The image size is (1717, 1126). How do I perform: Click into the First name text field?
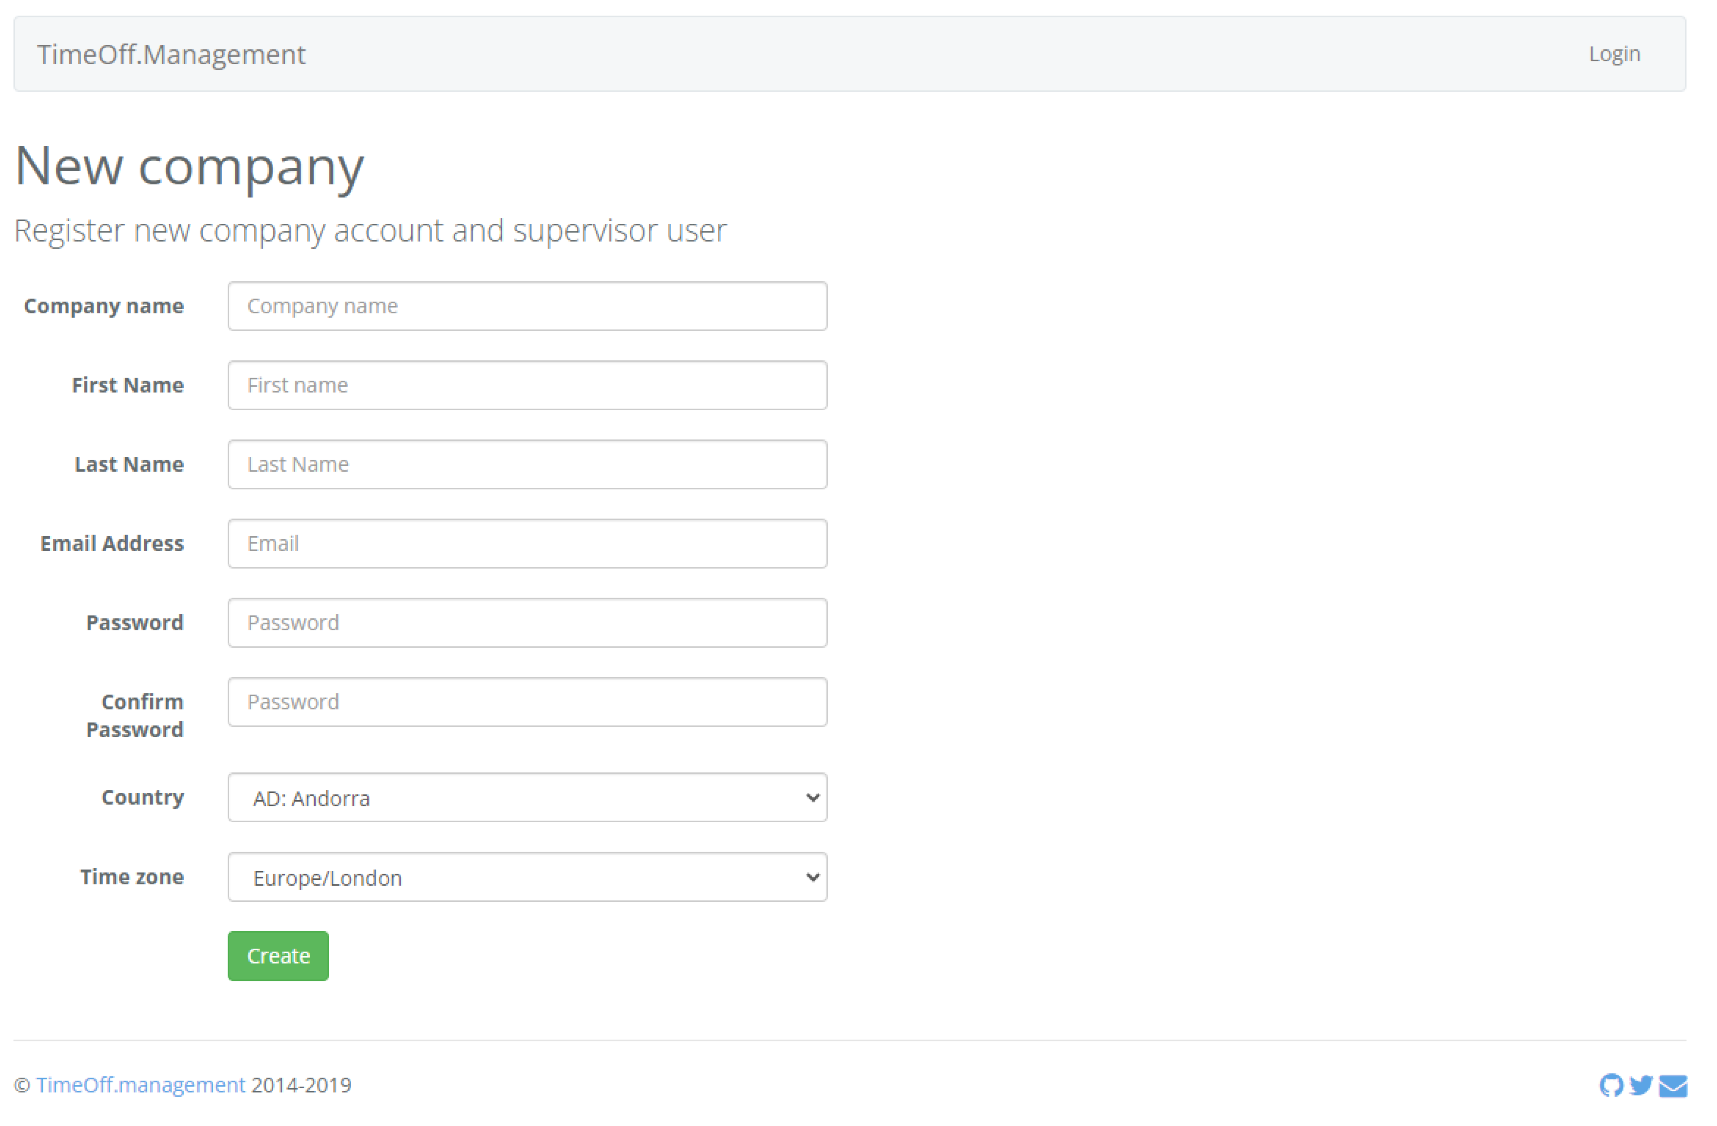(527, 385)
